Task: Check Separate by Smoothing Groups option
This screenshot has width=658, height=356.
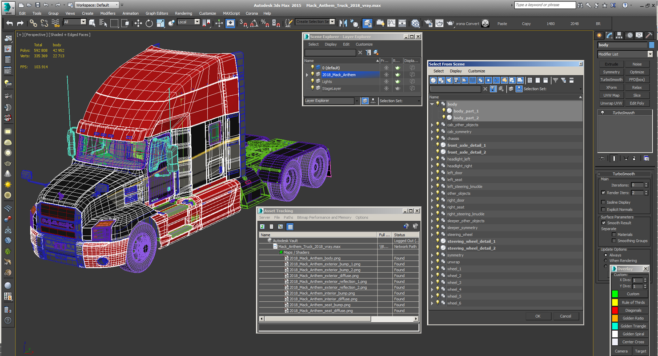Action: (x=614, y=241)
